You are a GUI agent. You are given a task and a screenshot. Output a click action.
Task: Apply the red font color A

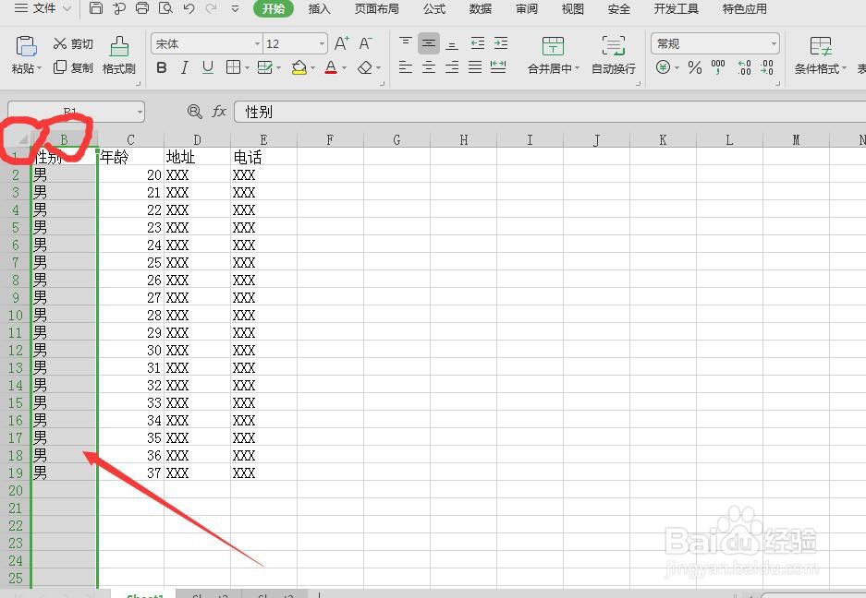coord(331,67)
